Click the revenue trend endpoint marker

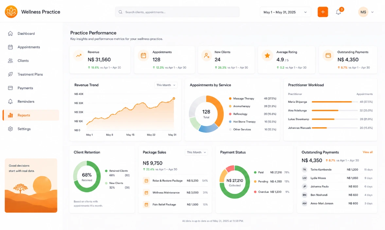pyautogui.click(x=174, y=99)
